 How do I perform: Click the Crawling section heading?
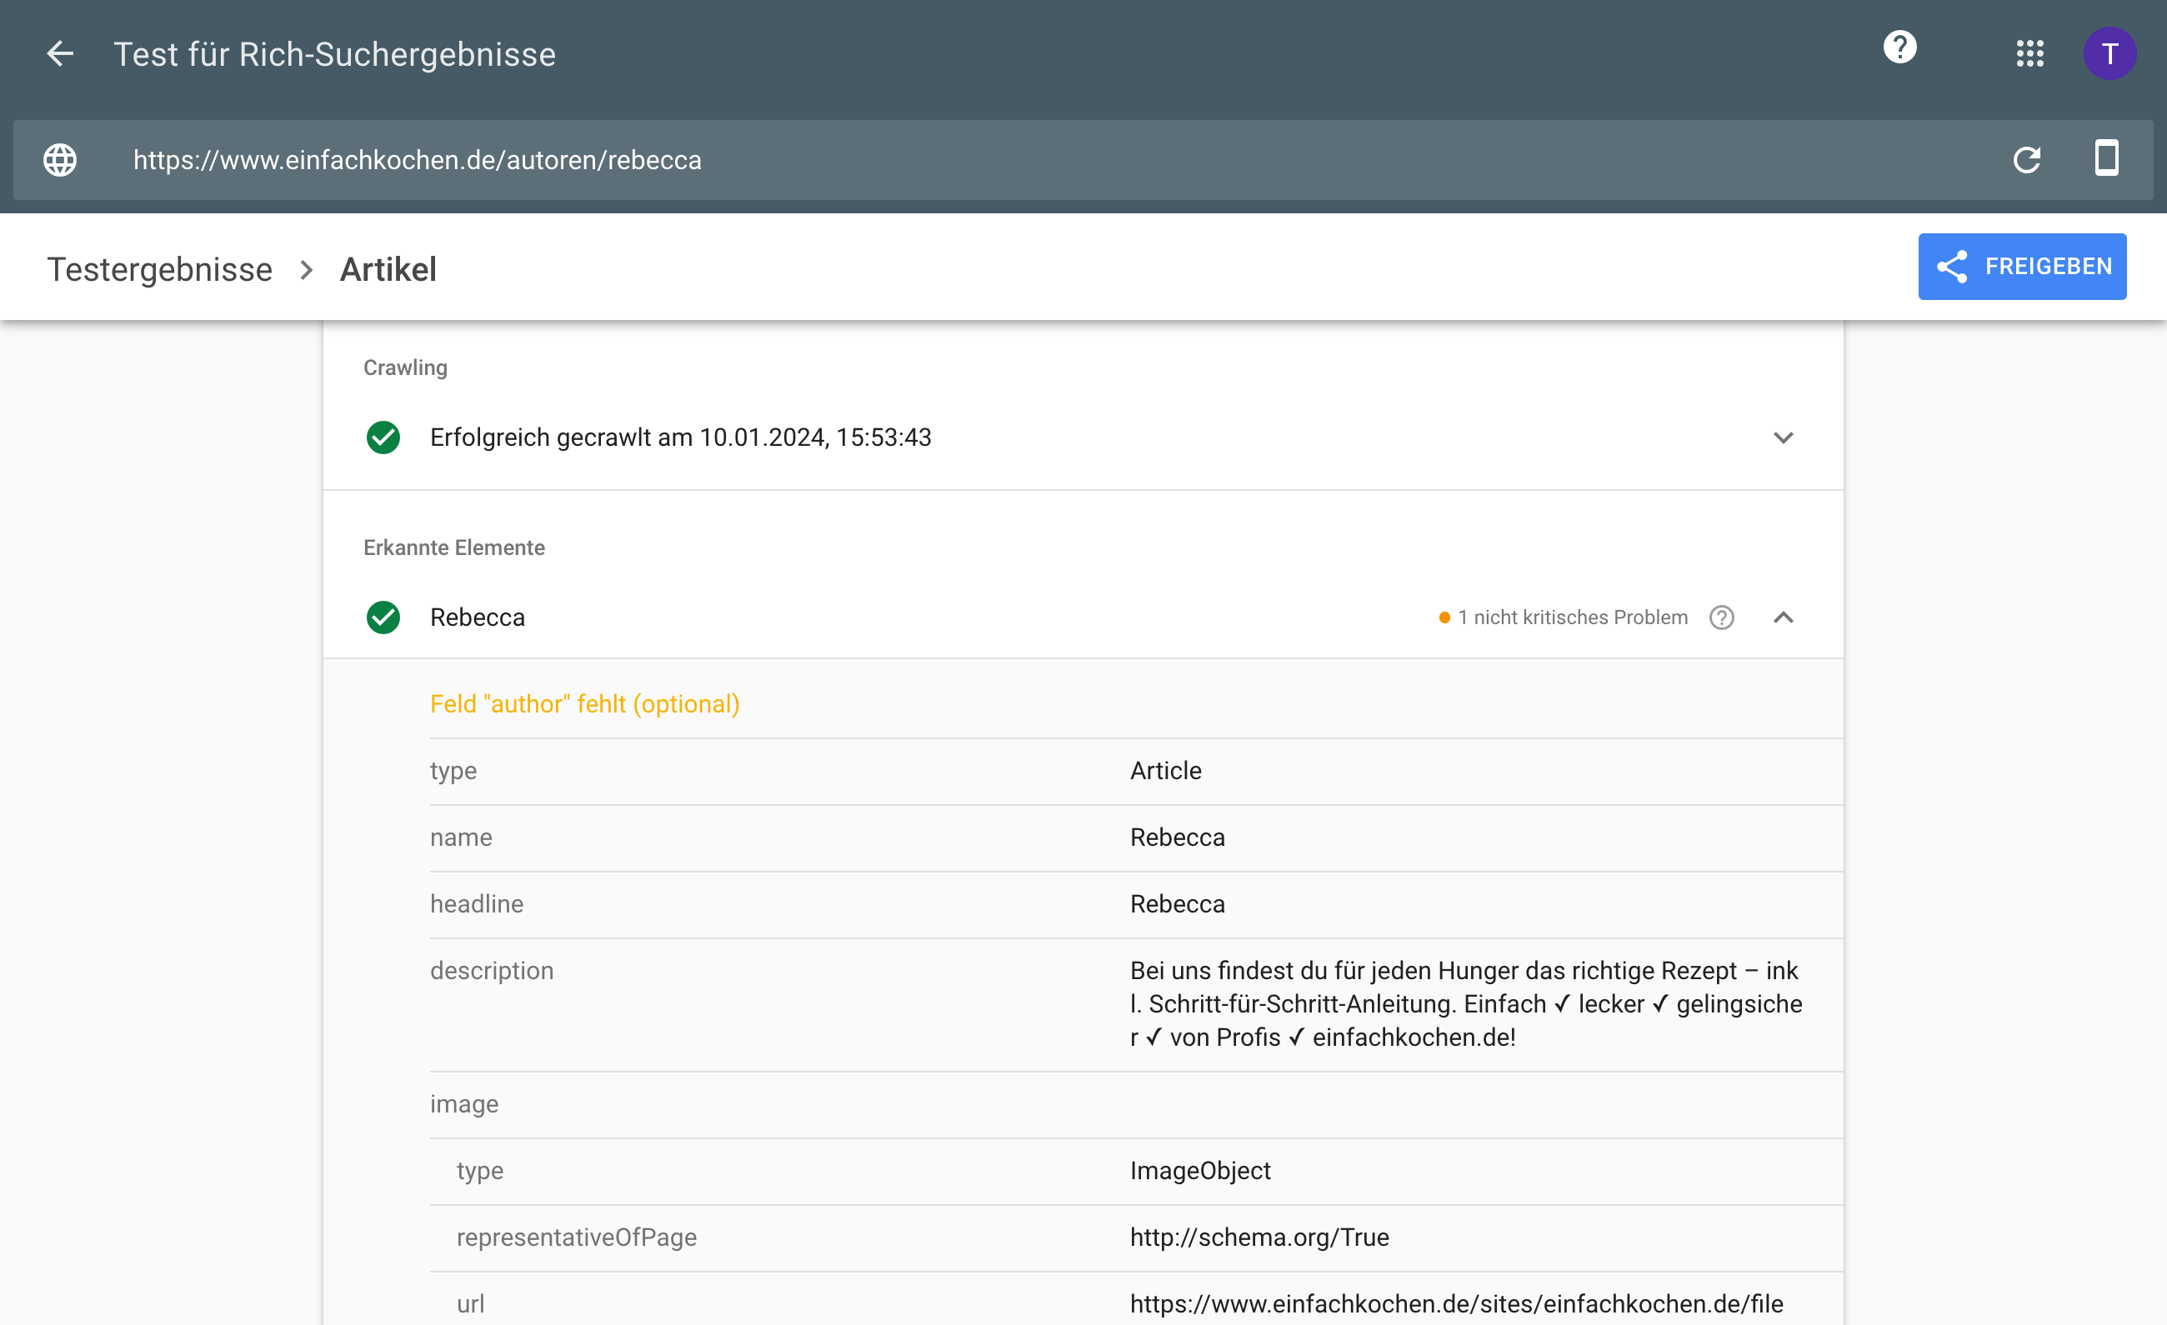click(x=405, y=368)
